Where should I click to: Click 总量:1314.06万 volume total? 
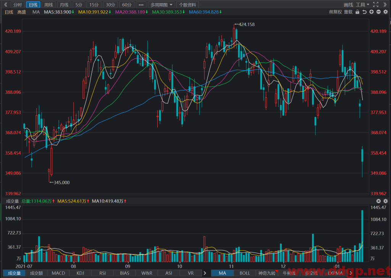pyautogui.click(x=38, y=201)
